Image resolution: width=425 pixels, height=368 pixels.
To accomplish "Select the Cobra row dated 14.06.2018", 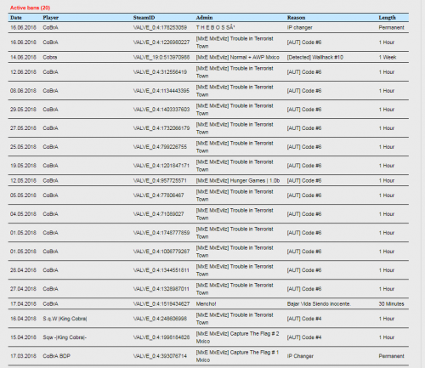I will [208, 57].
